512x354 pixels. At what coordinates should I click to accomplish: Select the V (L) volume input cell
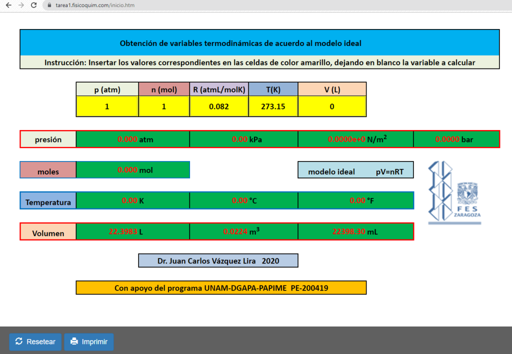tap(332, 106)
